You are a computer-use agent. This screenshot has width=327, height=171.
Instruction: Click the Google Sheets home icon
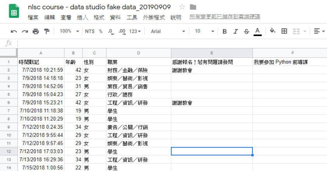(x=14, y=11)
